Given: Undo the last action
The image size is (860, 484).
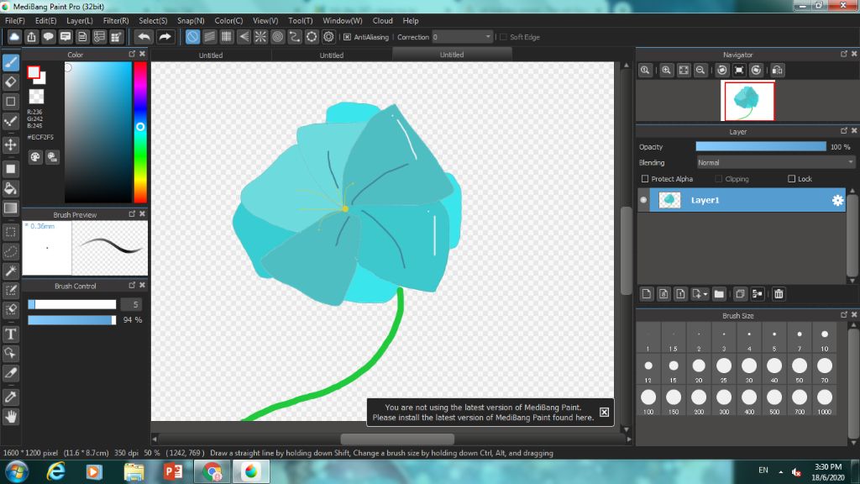Looking at the screenshot, I should point(144,37).
